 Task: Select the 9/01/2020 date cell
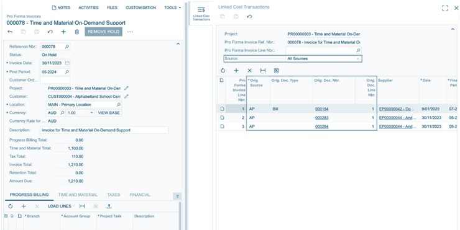[433, 109]
